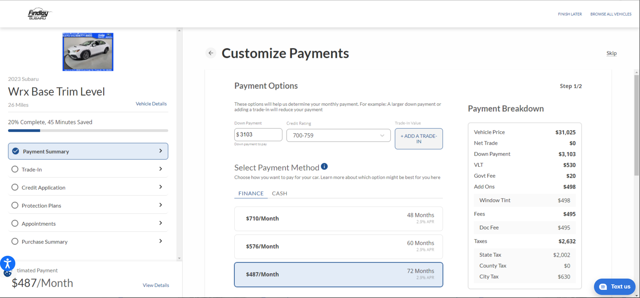The height and width of the screenshot is (298, 640).
Task: Expand the Purchase Summary chevron
Action: (161, 241)
